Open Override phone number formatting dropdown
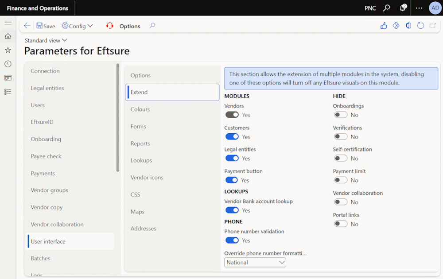This screenshot has height=279, width=443. point(255,262)
